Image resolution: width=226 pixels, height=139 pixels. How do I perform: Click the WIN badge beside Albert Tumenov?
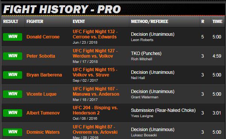tap(13, 113)
